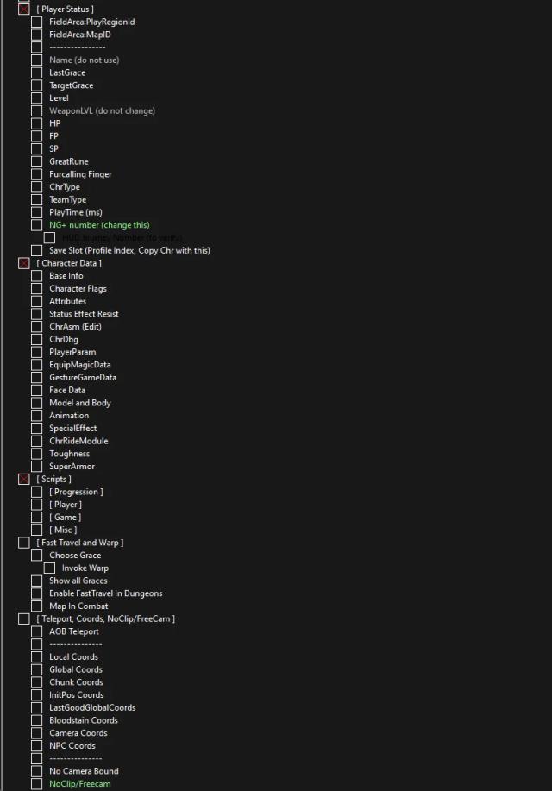
Task: Check the Teleport, Coords, NoClip/FreeCam group box
Action: [23, 619]
